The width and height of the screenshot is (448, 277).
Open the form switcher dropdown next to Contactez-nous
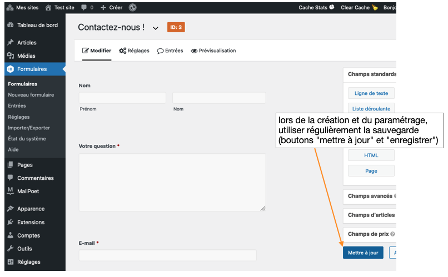(156, 28)
